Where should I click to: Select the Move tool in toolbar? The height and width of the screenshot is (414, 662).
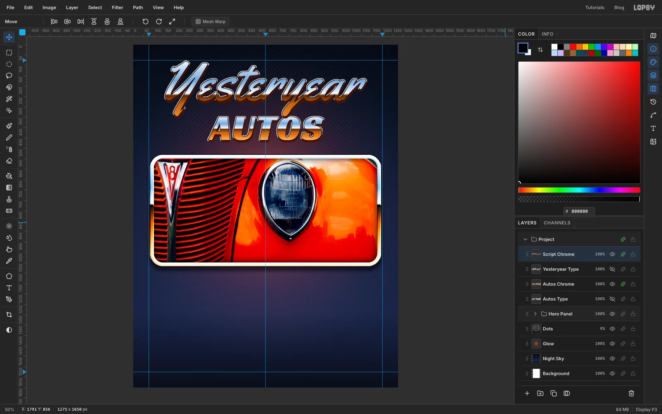(9, 37)
